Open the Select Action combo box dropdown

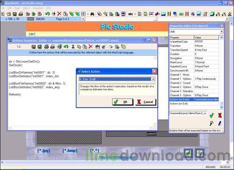153,79
